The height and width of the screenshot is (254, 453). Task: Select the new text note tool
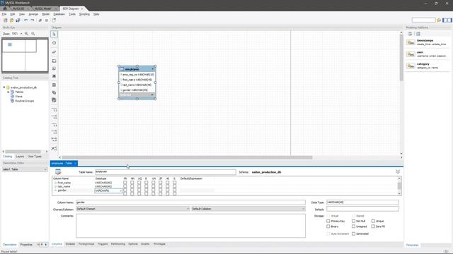pos(54,68)
